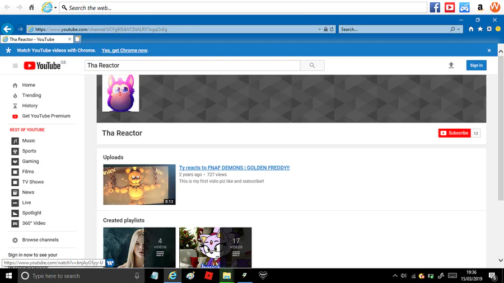This screenshot has width=504, height=283.
Task: Click the YouTube upload arrow icon
Action: coord(451,65)
